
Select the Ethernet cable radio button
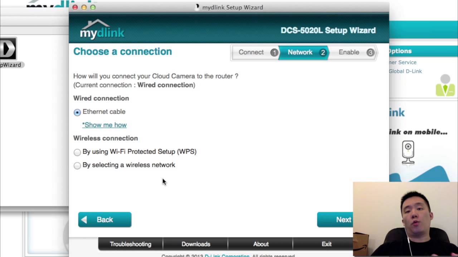(x=77, y=112)
